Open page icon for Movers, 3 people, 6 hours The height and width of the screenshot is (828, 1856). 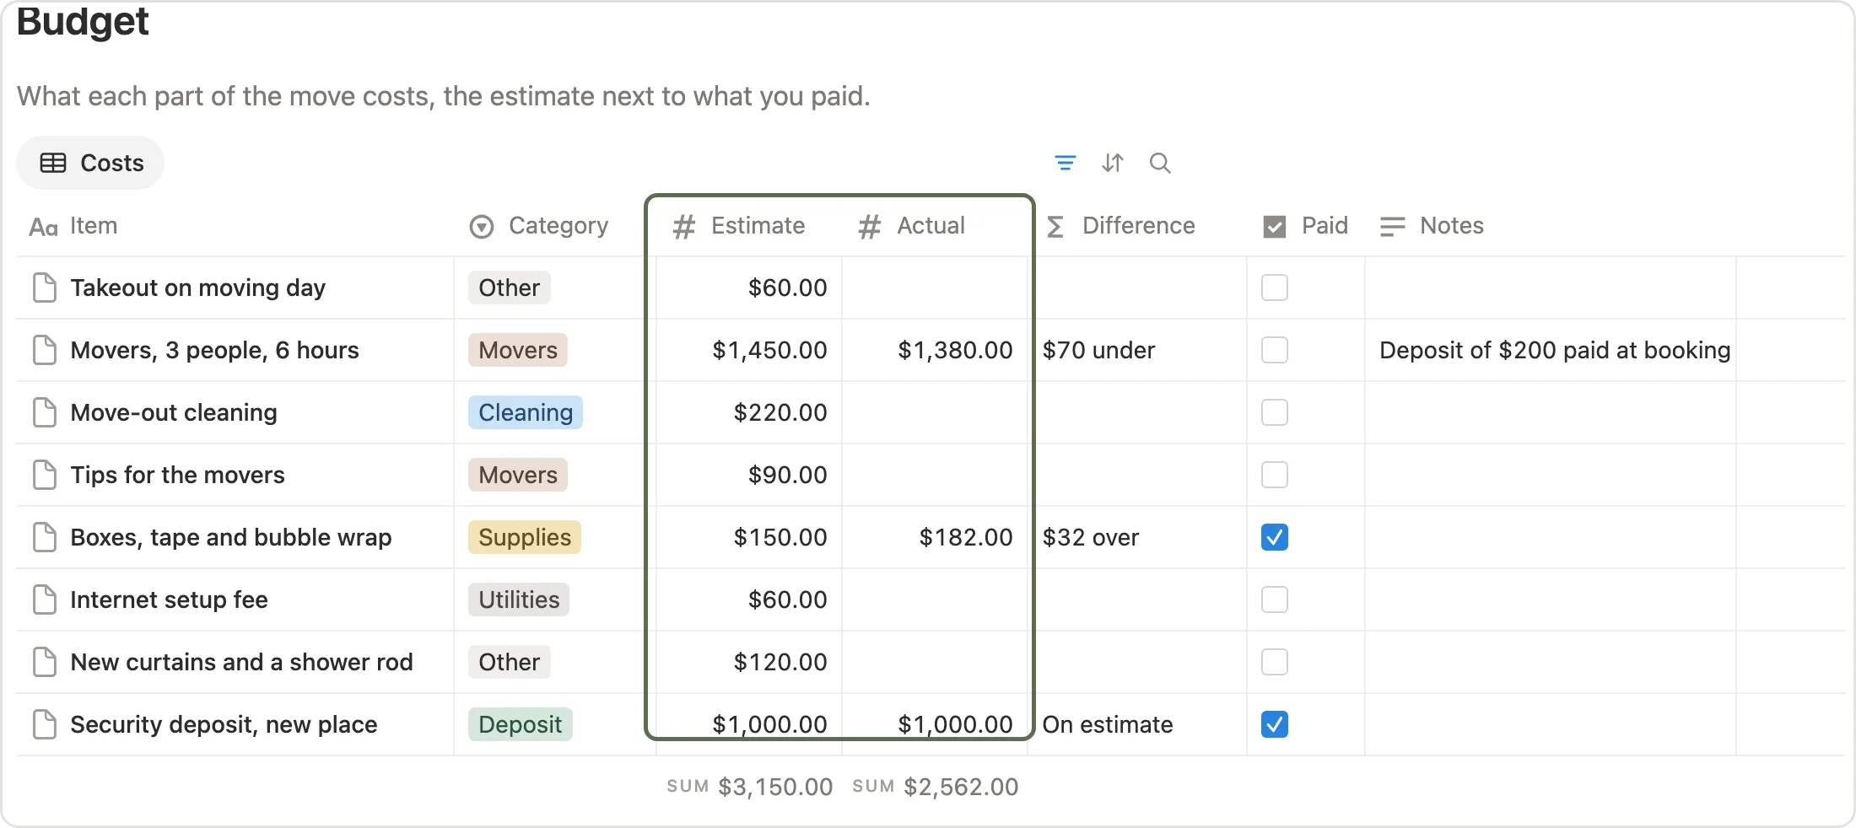tap(45, 350)
